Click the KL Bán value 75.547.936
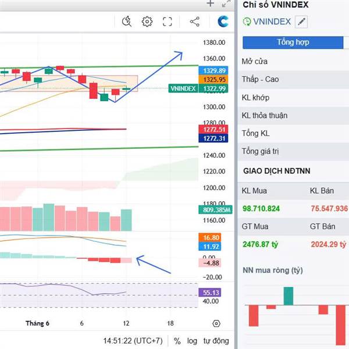 329,209
